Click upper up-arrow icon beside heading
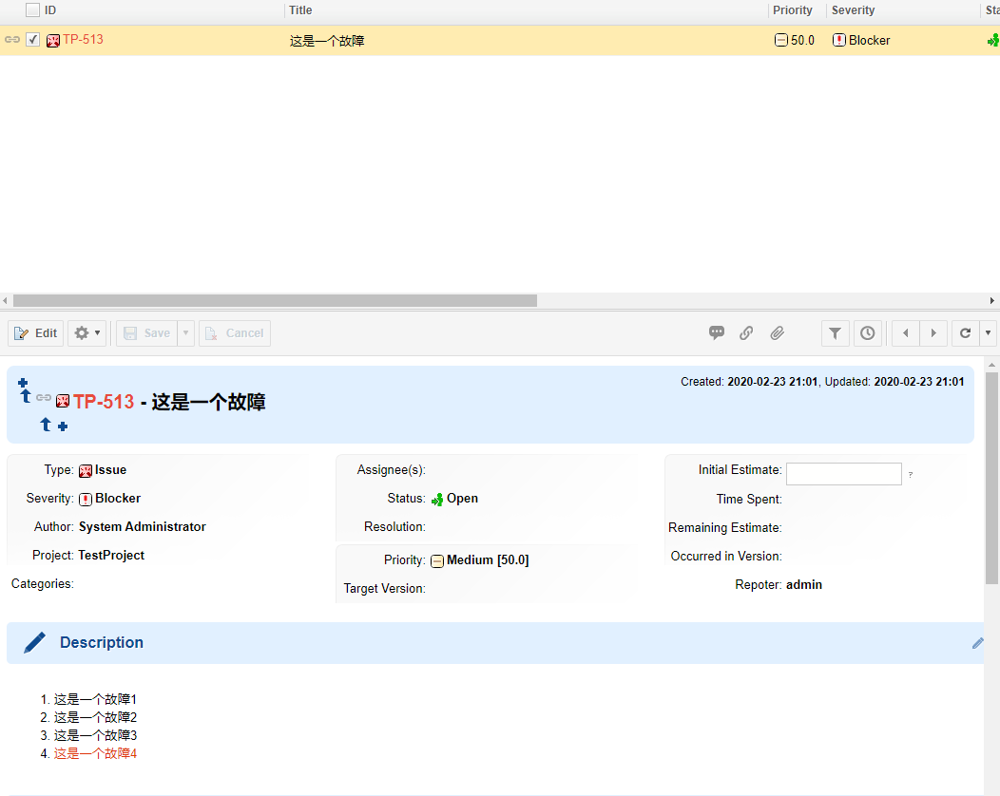Image resolution: width=1000 pixels, height=796 pixels. pos(26,396)
